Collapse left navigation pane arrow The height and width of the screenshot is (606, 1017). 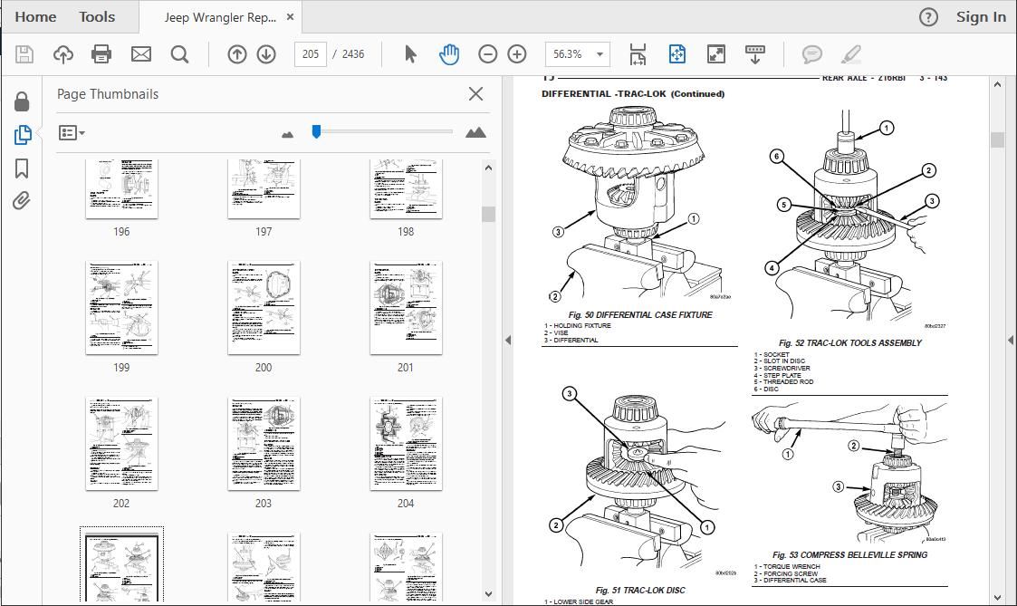pos(508,340)
